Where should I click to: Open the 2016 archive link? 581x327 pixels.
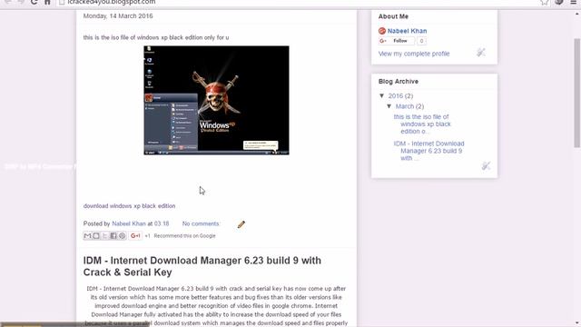[x=396, y=96]
